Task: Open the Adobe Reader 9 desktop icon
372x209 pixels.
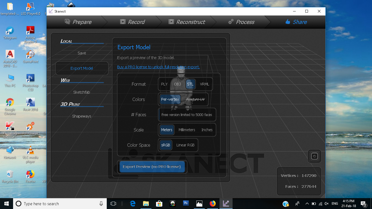Action: tap(30, 35)
